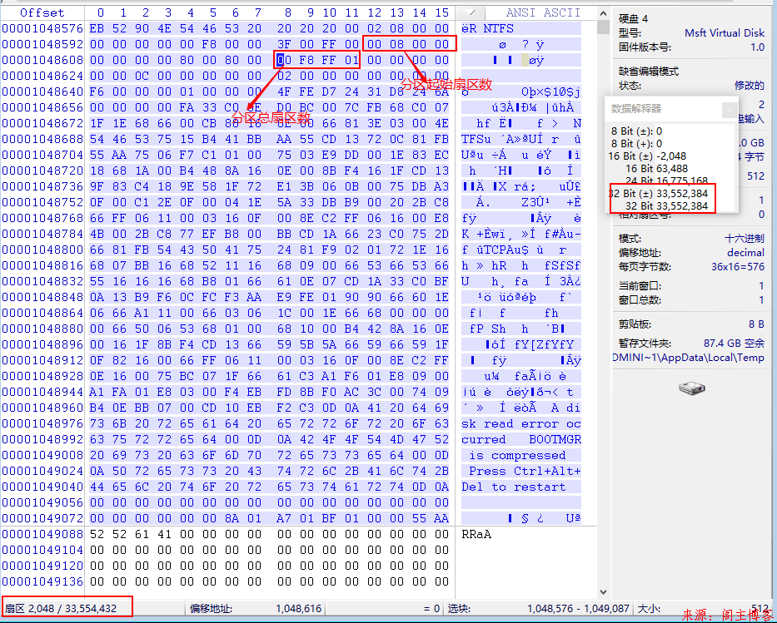Click the 剪贴板 value 8 B

[x=756, y=324]
